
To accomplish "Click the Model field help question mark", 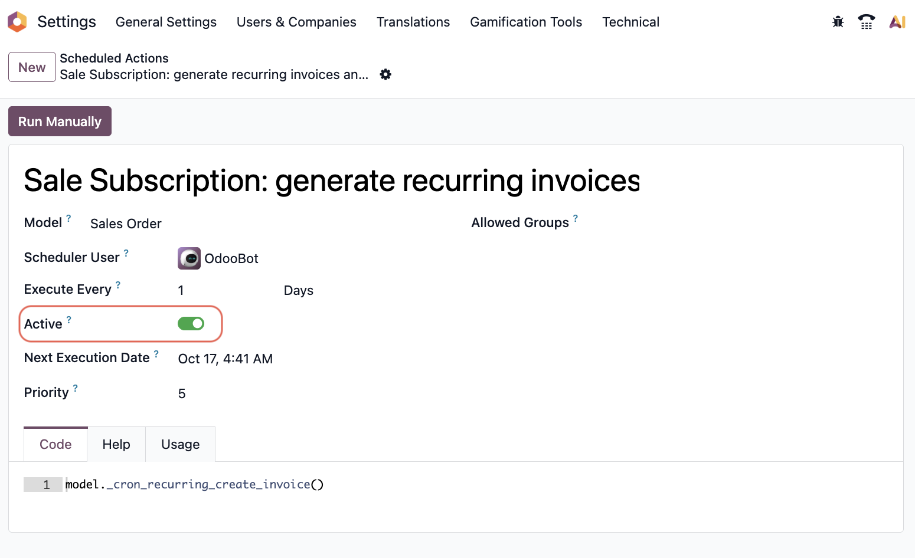I will pyautogui.click(x=68, y=218).
